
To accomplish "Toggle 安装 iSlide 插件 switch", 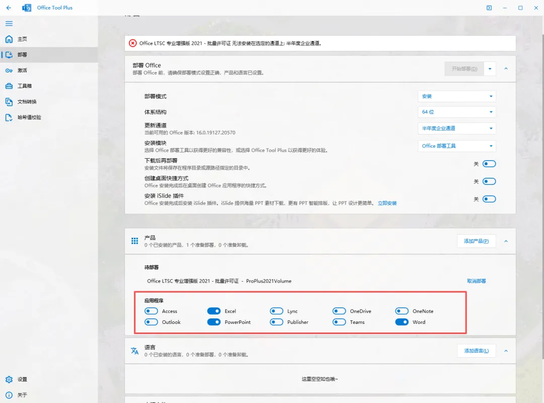I will point(489,199).
